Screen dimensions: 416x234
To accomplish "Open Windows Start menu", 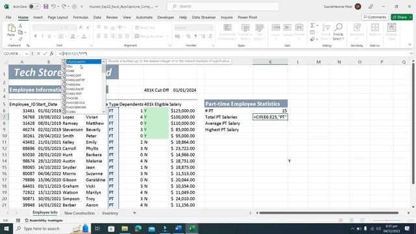I will [x=6, y=228].
